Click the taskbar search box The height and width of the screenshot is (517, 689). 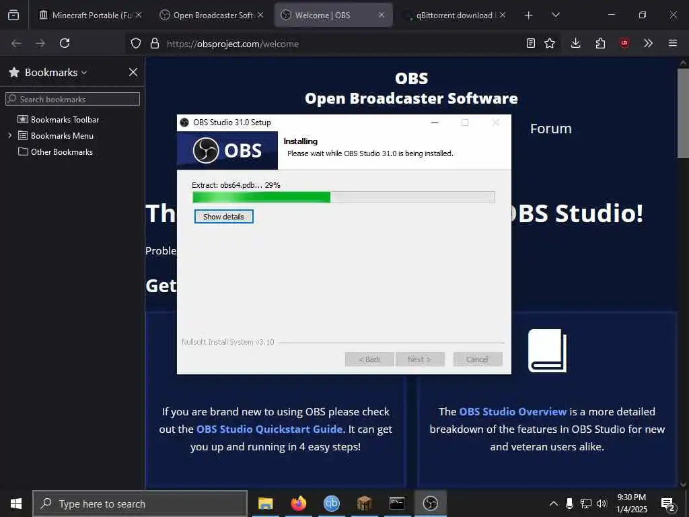140,504
